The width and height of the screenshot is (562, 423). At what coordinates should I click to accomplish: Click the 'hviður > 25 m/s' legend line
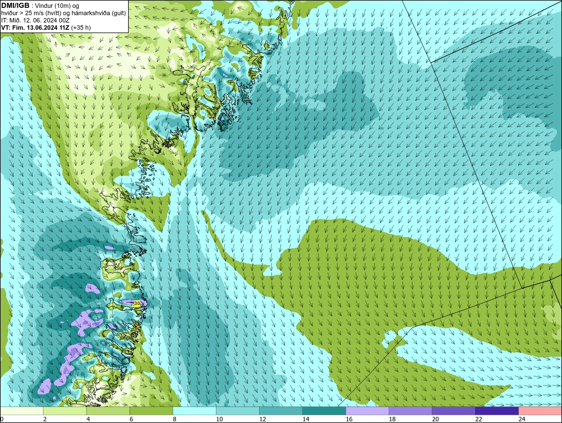(x=64, y=13)
